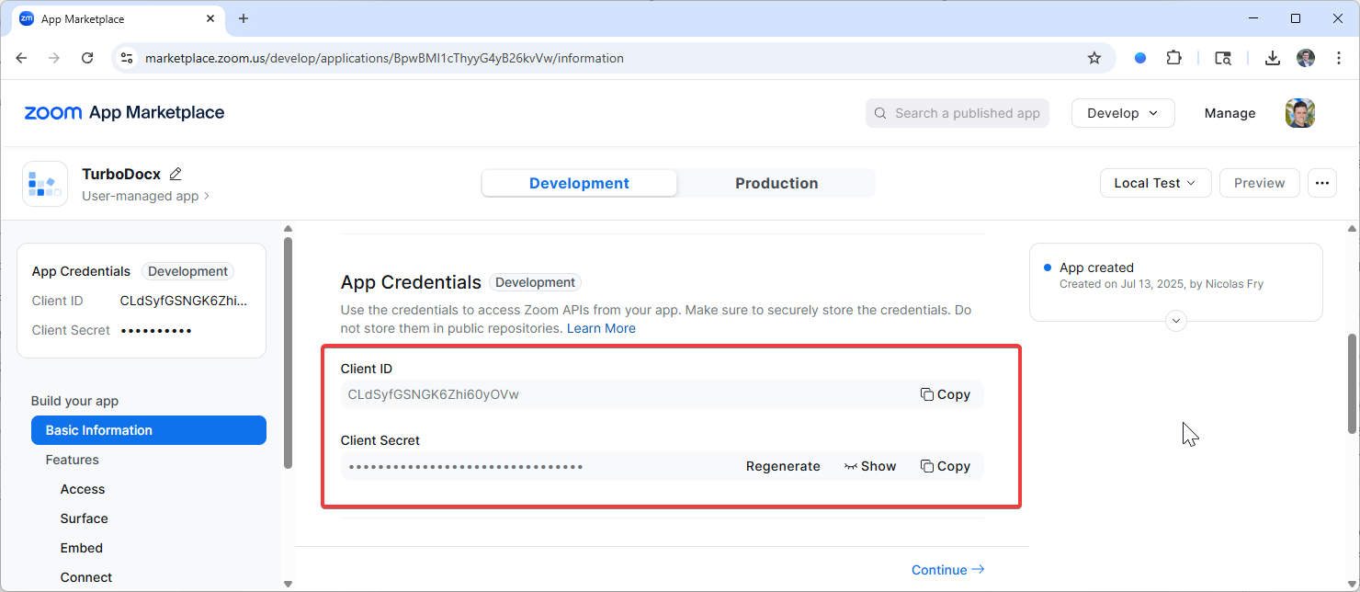Click the Development badge beside App Credentials heading
Image resolution: width=1360 pixels, height=592 pixels.
click(535, 282)
